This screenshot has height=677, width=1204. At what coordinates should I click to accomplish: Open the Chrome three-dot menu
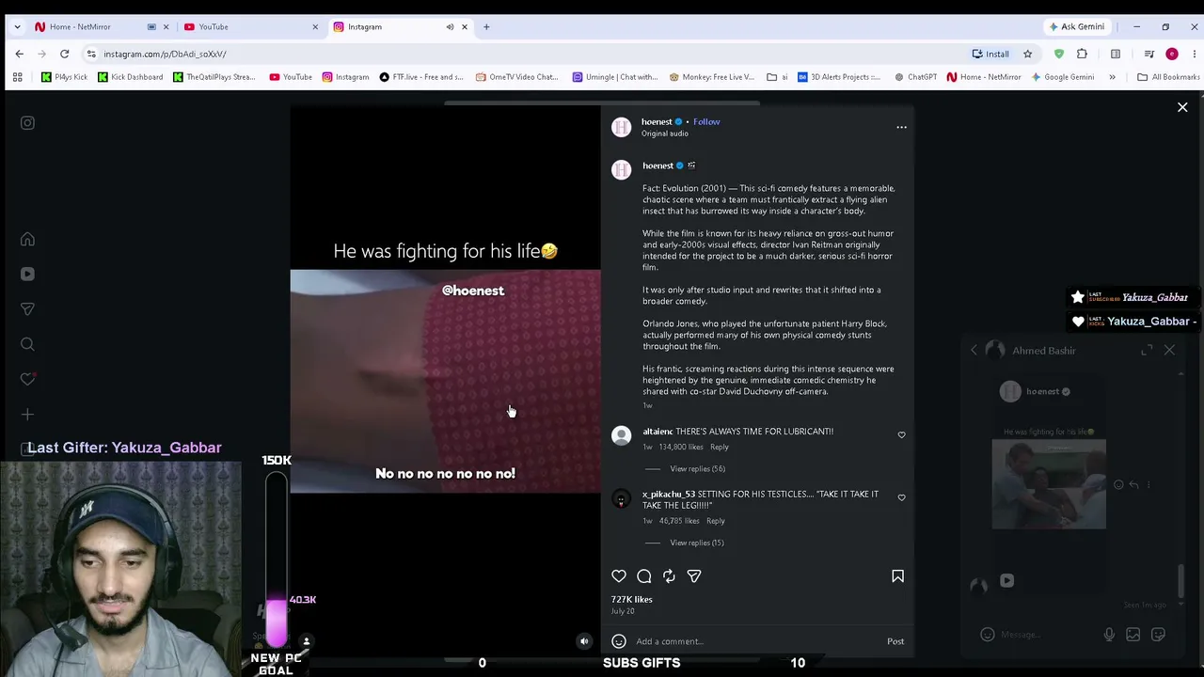1194,54
